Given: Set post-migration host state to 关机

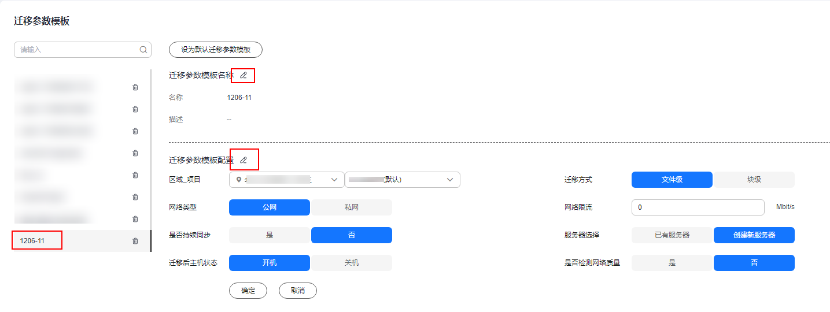Looking at the screenshot, I should point(352,263).
